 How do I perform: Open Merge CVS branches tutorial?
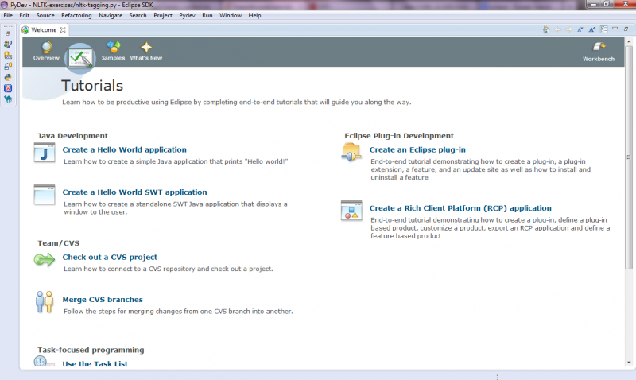coord(103,300)
